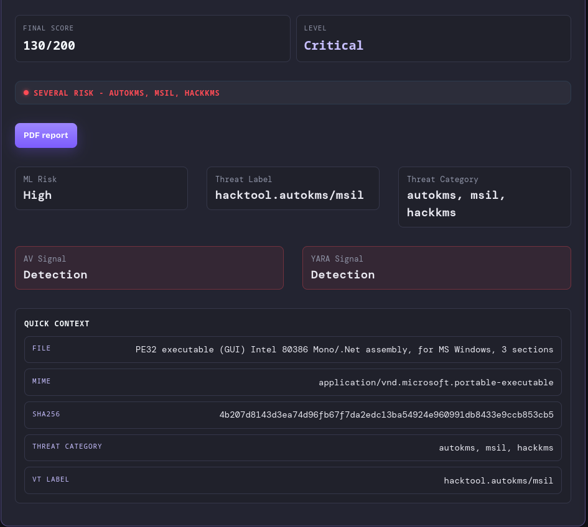
Task: Select the PE32 executable file description
Action: 344,349
